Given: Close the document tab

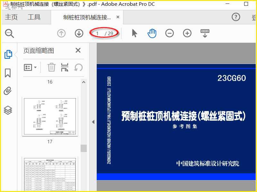Looking at the screenshot, I should coord(118,17).
